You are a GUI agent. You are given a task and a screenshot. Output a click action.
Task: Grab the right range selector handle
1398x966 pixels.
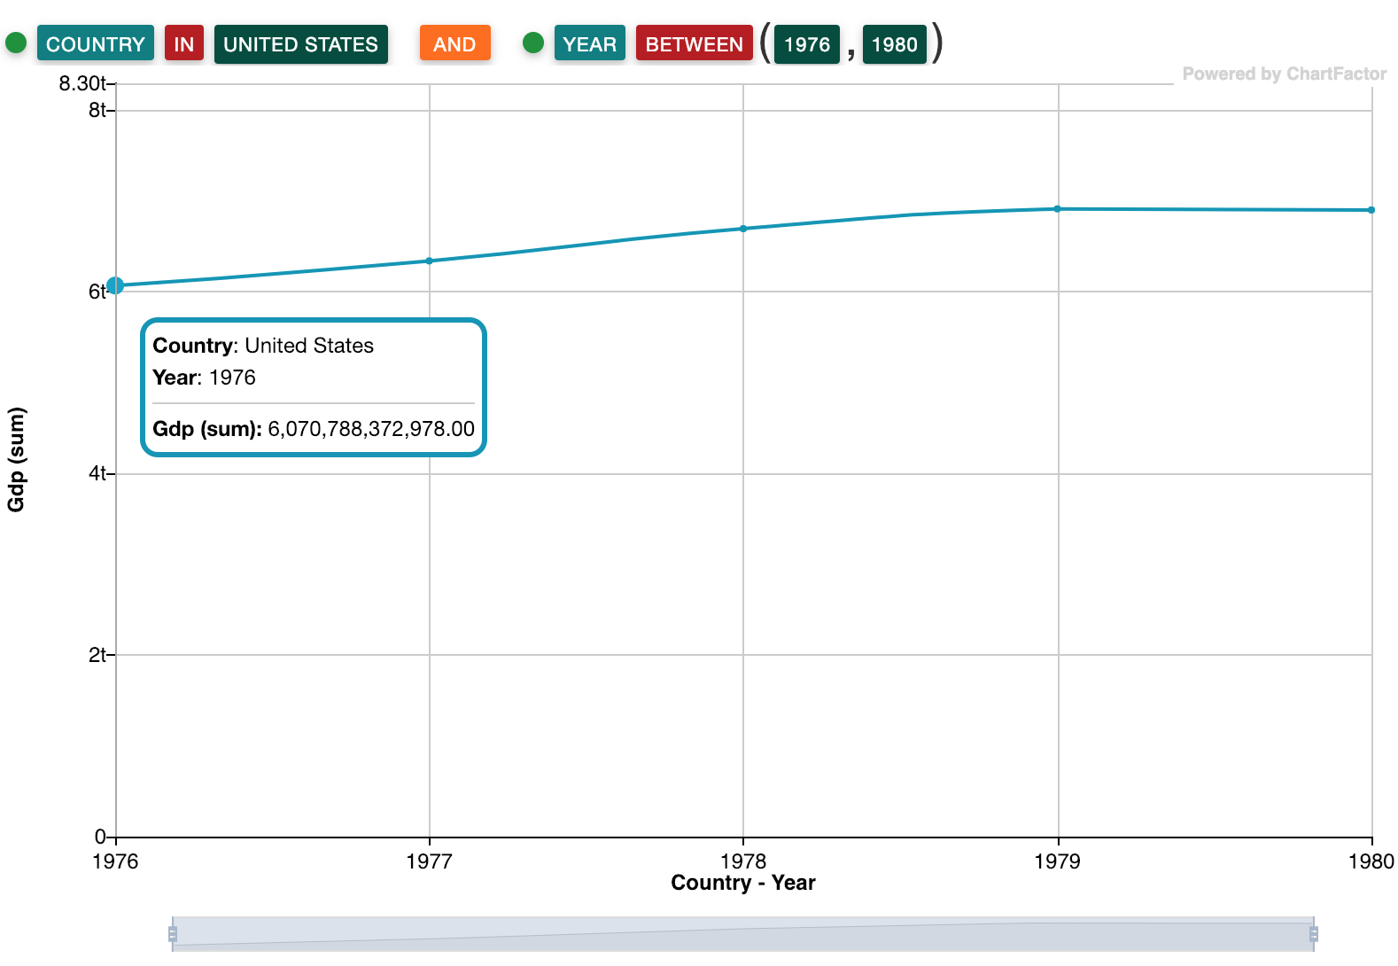point(1314,934)
